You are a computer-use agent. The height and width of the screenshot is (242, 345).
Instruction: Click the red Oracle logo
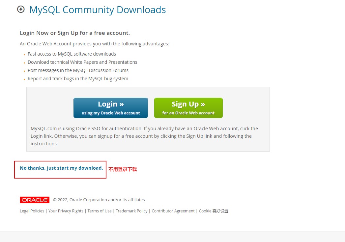point(35,200)
